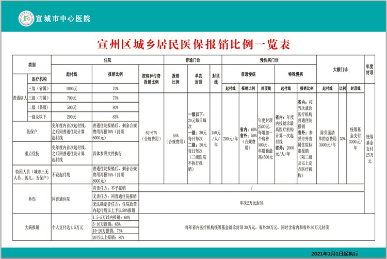Click the '单次2万元封顶' cell
387x259 pixels.
pos(251,203)
